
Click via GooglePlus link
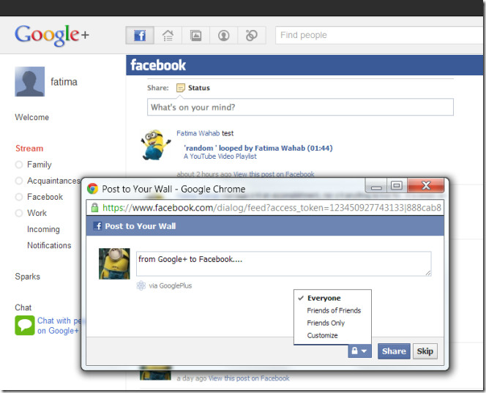click(170, 285)
